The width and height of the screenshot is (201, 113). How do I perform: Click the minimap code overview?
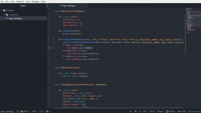point(193,20)
